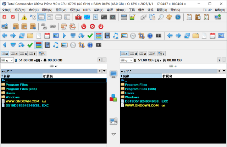
Task: Sort right panel by 扩展名 column
Action: click(194, 76)
